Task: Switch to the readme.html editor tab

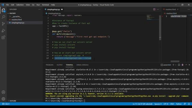Action: pyautogui.click(x=171, y=9)
